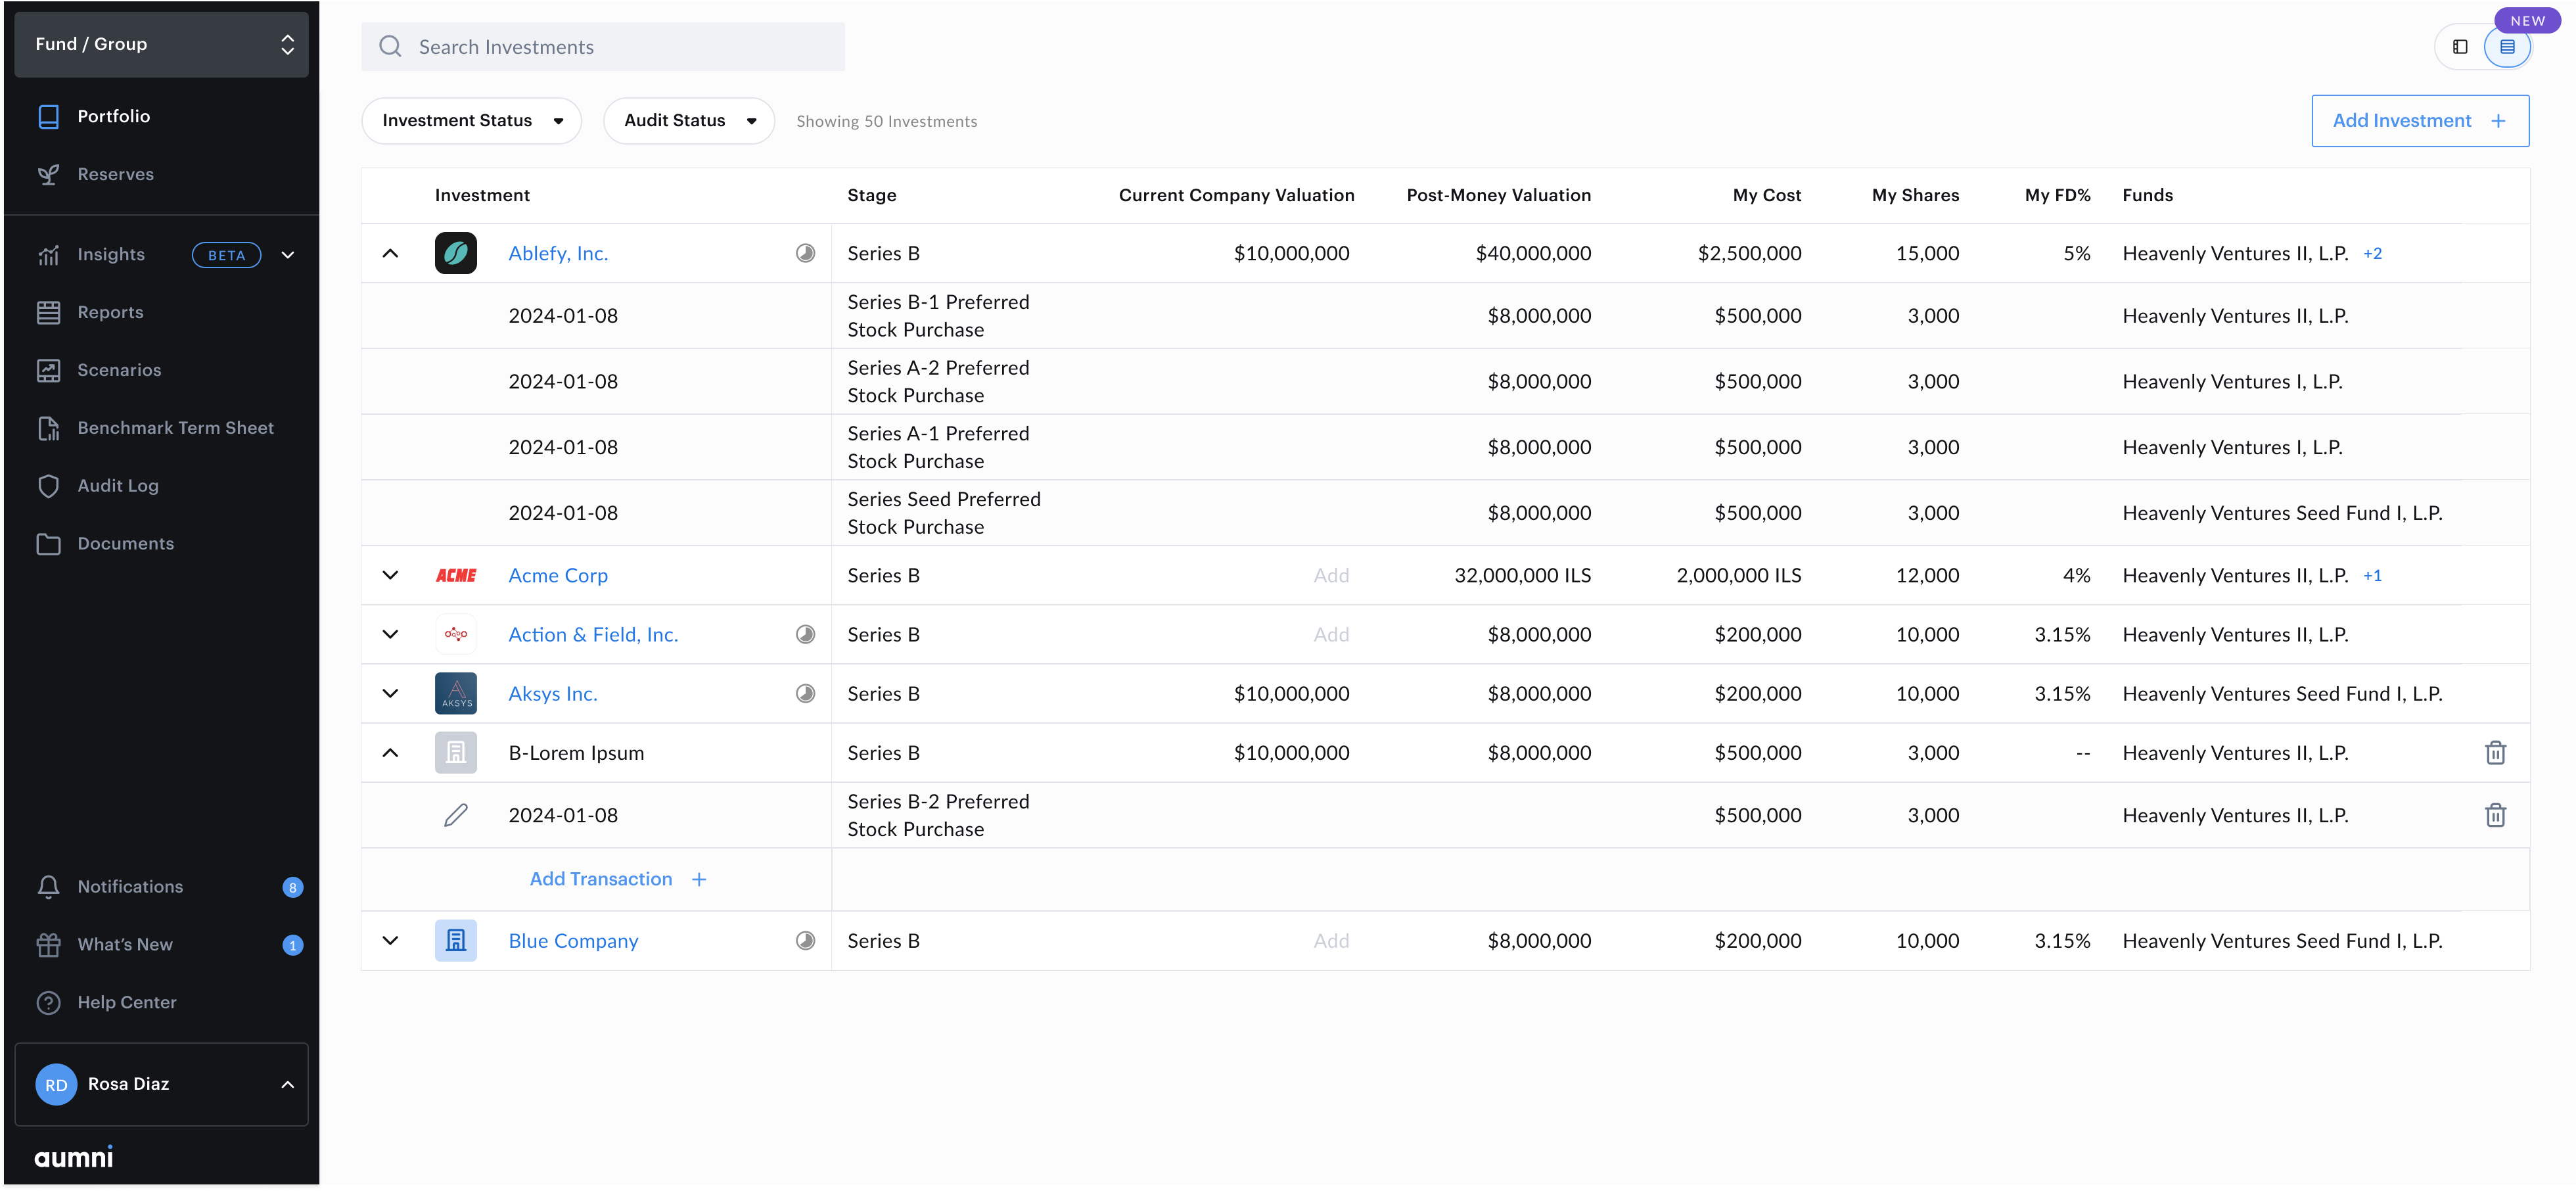
Task: Switch to the new table layout view
Action: pyautogui.click(x=2507, y=47)
